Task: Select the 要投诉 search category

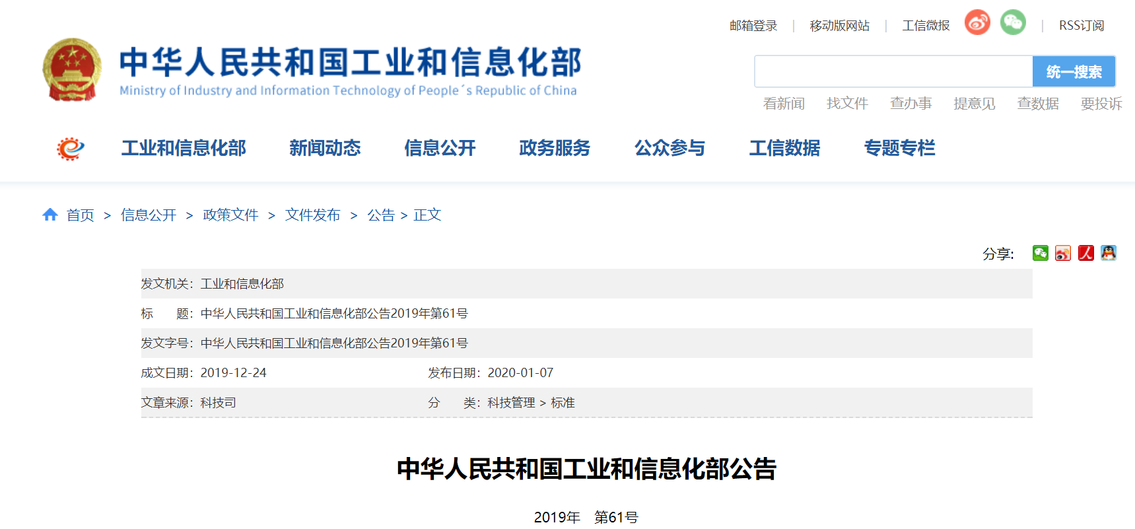Action: [x=1101, y=104]
